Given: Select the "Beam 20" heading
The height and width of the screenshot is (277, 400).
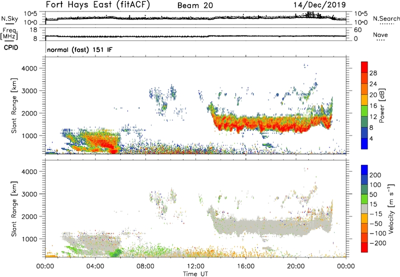Looking at the screenshot, I should click(x=195, y=5).
